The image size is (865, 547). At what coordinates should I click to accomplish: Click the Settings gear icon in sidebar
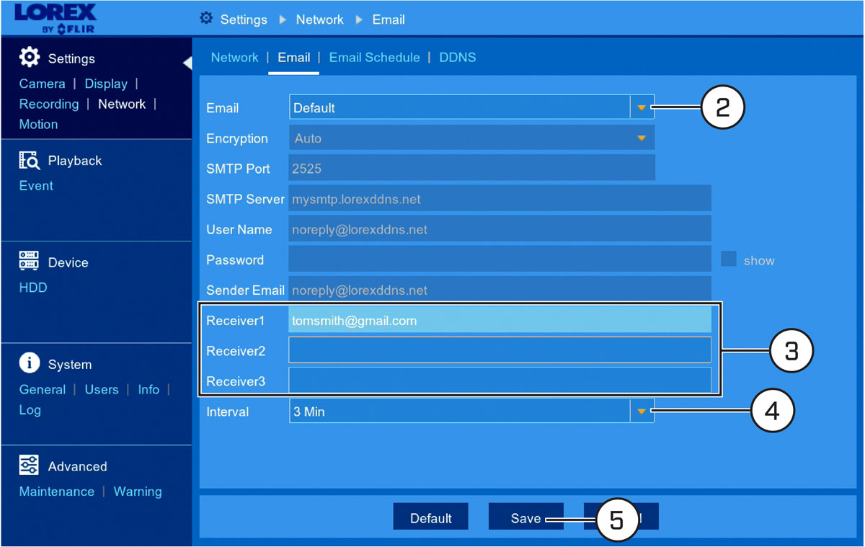point(30,58)
